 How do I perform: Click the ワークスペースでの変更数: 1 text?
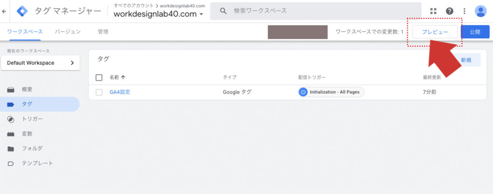[x=369, y=32]
